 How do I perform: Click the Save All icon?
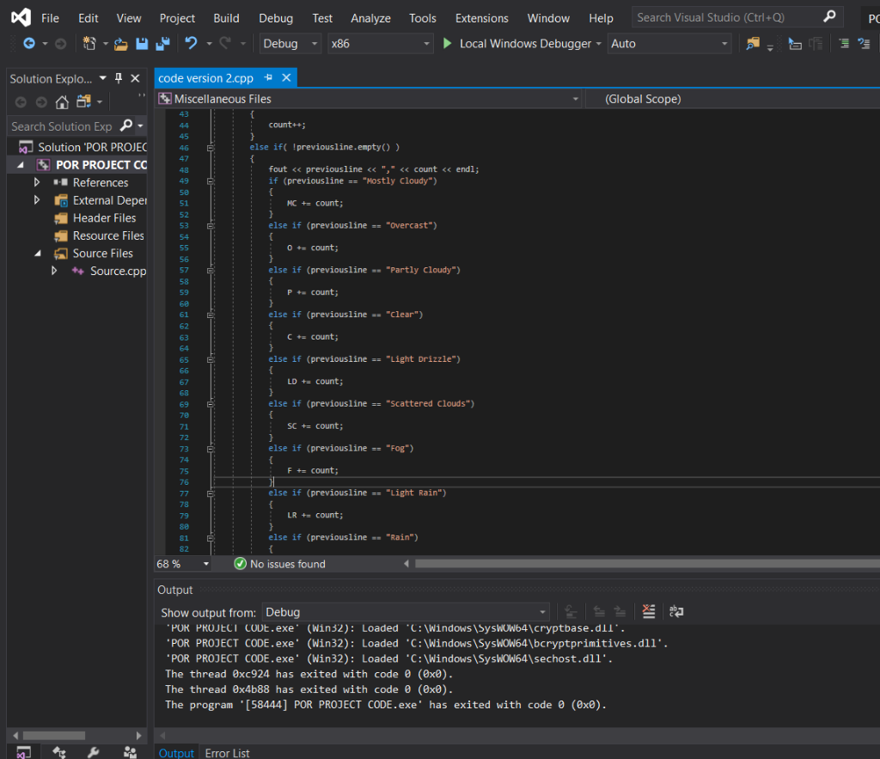pos(162,43)
